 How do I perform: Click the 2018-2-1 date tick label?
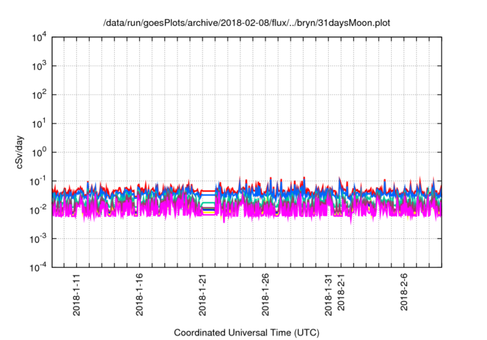[x=341, y=297]
